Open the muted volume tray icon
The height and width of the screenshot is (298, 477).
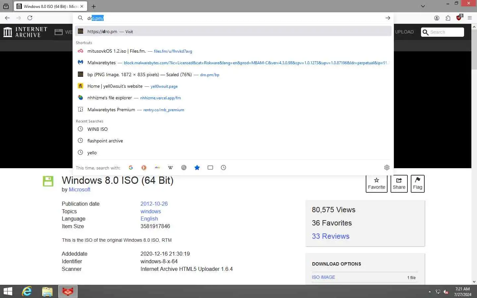tap(446, 292)
